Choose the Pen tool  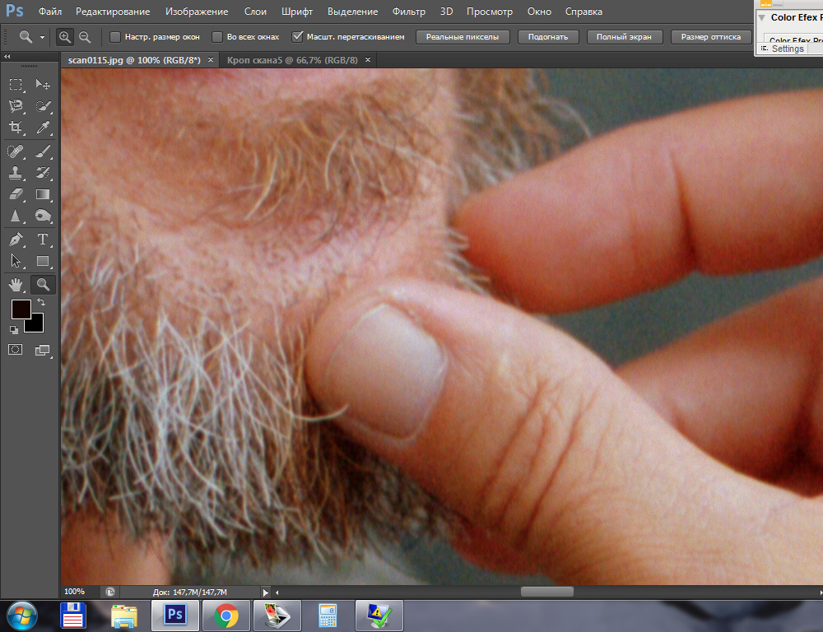tap(16, 239)
